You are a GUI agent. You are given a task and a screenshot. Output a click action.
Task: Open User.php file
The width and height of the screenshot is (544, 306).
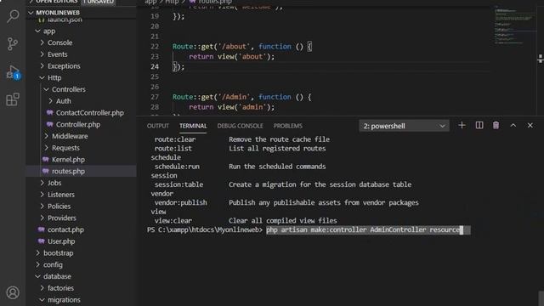61,241
